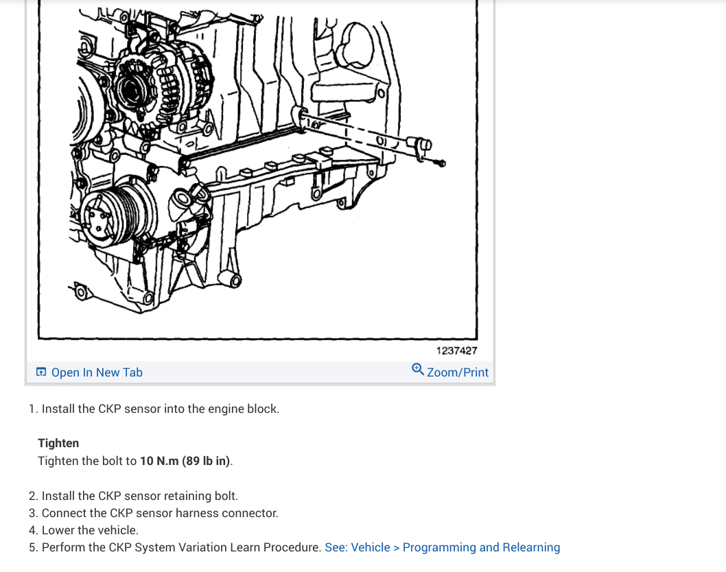Screen dimensions: 726x572
Task: Select the image number 1237427
Action: point(456,350)
